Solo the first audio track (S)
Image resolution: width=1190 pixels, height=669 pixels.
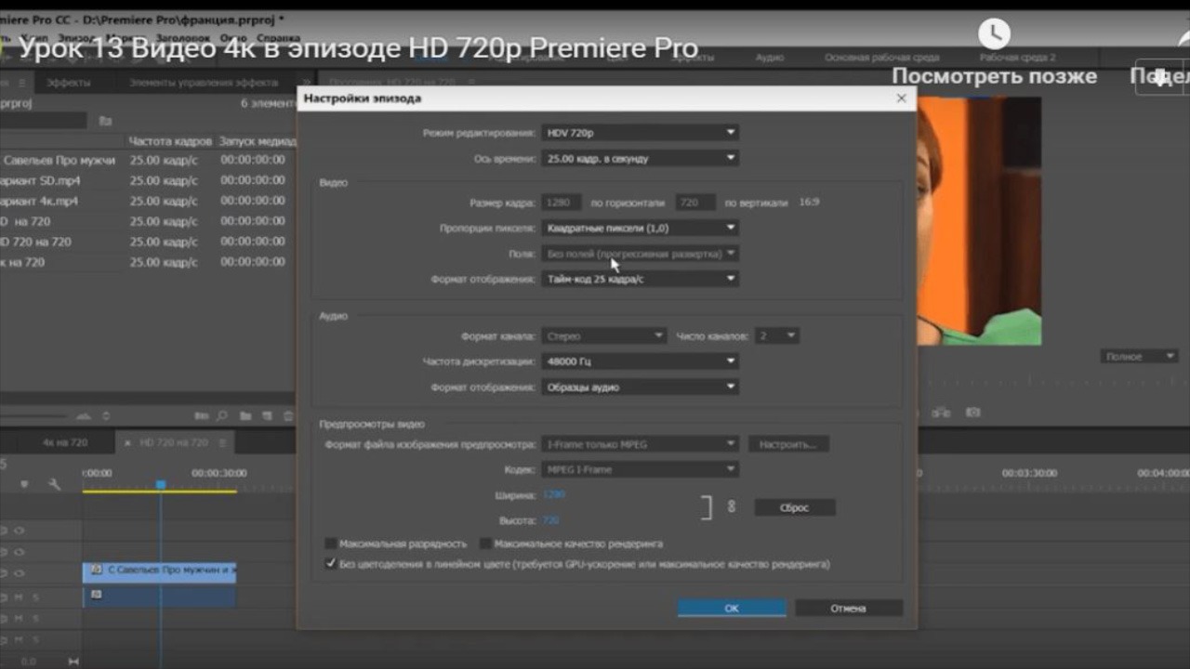(35, 597)
